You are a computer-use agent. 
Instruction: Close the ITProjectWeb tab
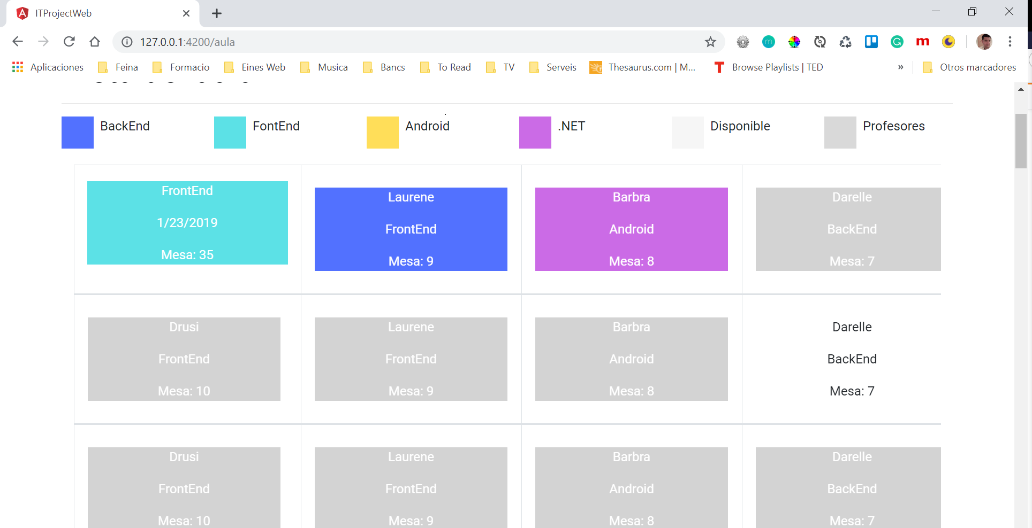coord(186,13)
